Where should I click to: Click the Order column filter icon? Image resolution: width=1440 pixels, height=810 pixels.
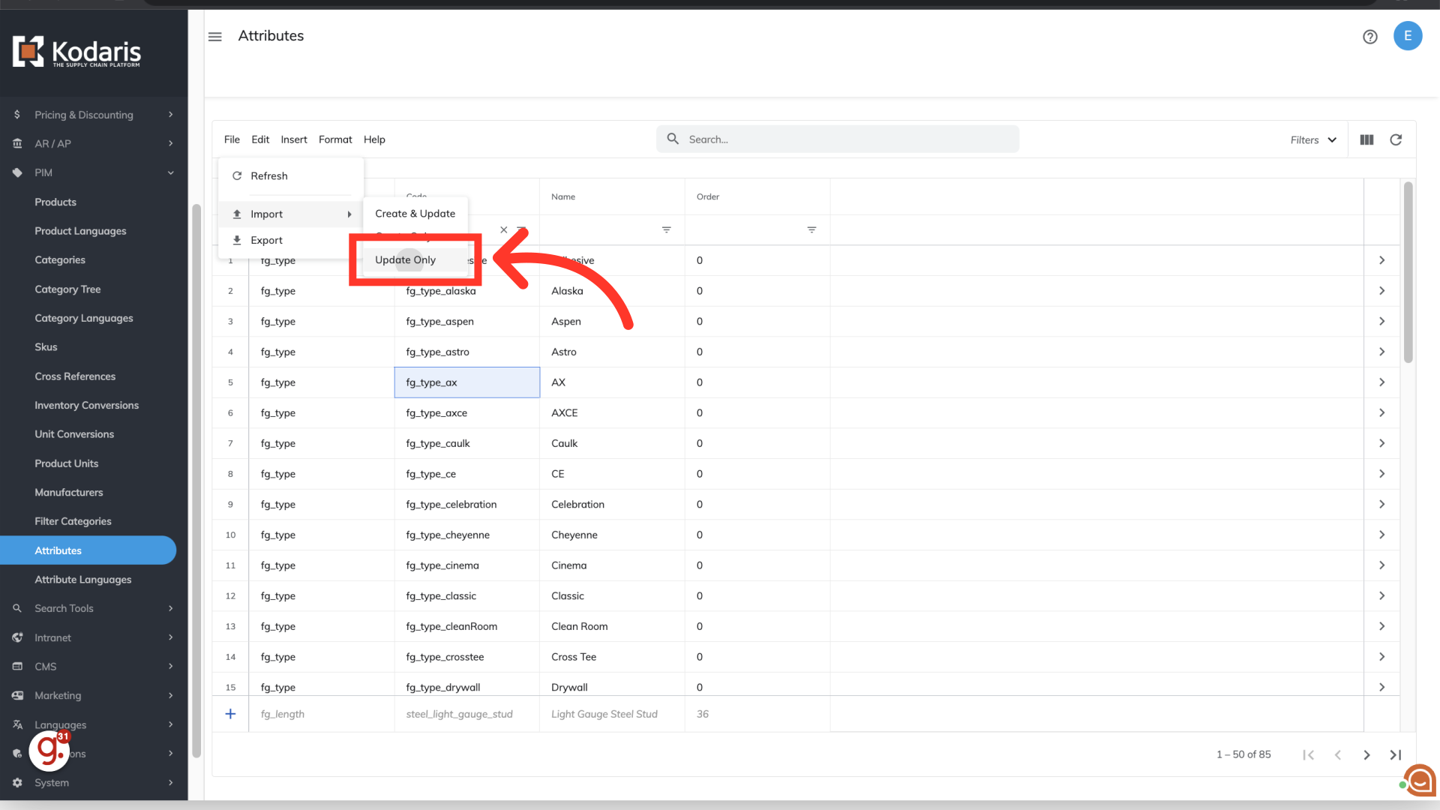point(811,229)
